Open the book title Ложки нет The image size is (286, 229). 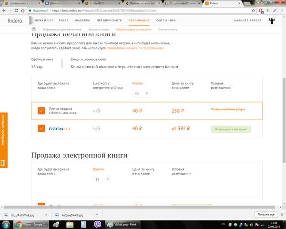pos(44,20)
